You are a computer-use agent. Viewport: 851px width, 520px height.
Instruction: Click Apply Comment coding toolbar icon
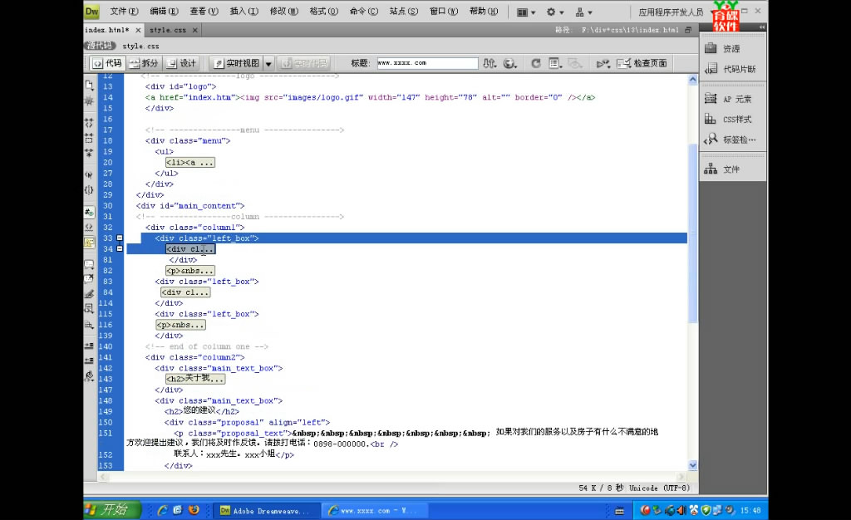click(89, 264)
